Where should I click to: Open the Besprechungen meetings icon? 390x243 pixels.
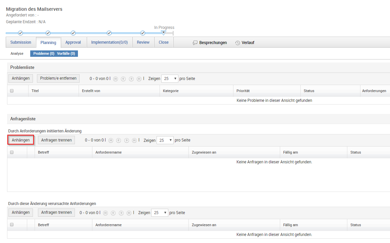click(195, 43)
